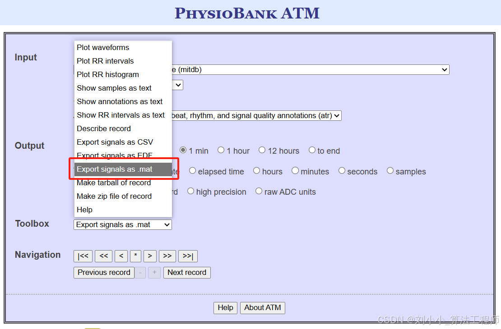Click the * navigation button
501x329 pixels.
[136, 256]
